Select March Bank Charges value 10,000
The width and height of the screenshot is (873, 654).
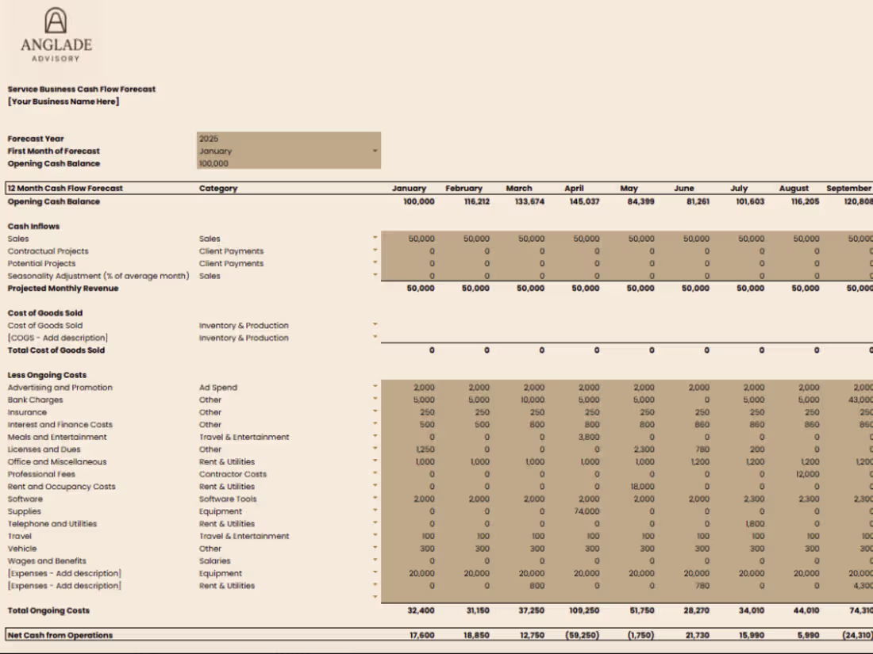coord(533,400)
